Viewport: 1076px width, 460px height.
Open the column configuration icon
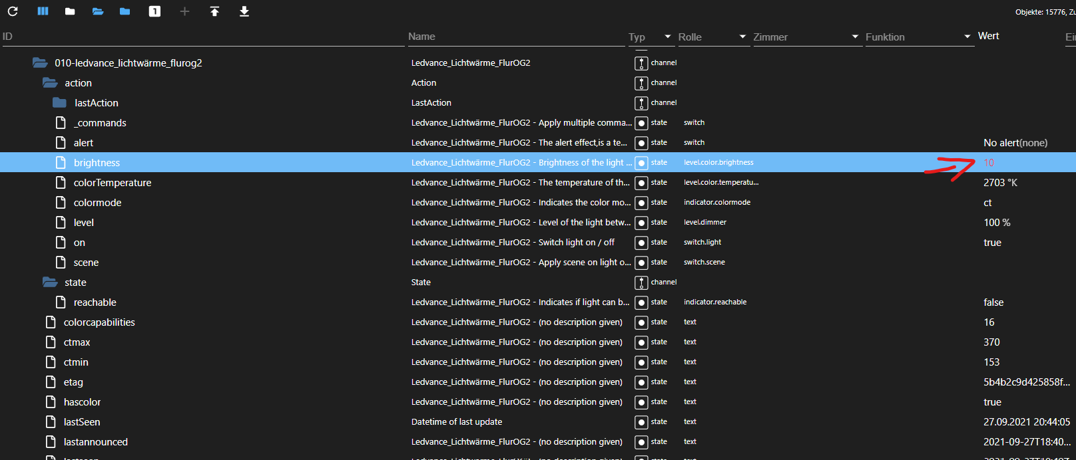[x=43, y=11]
